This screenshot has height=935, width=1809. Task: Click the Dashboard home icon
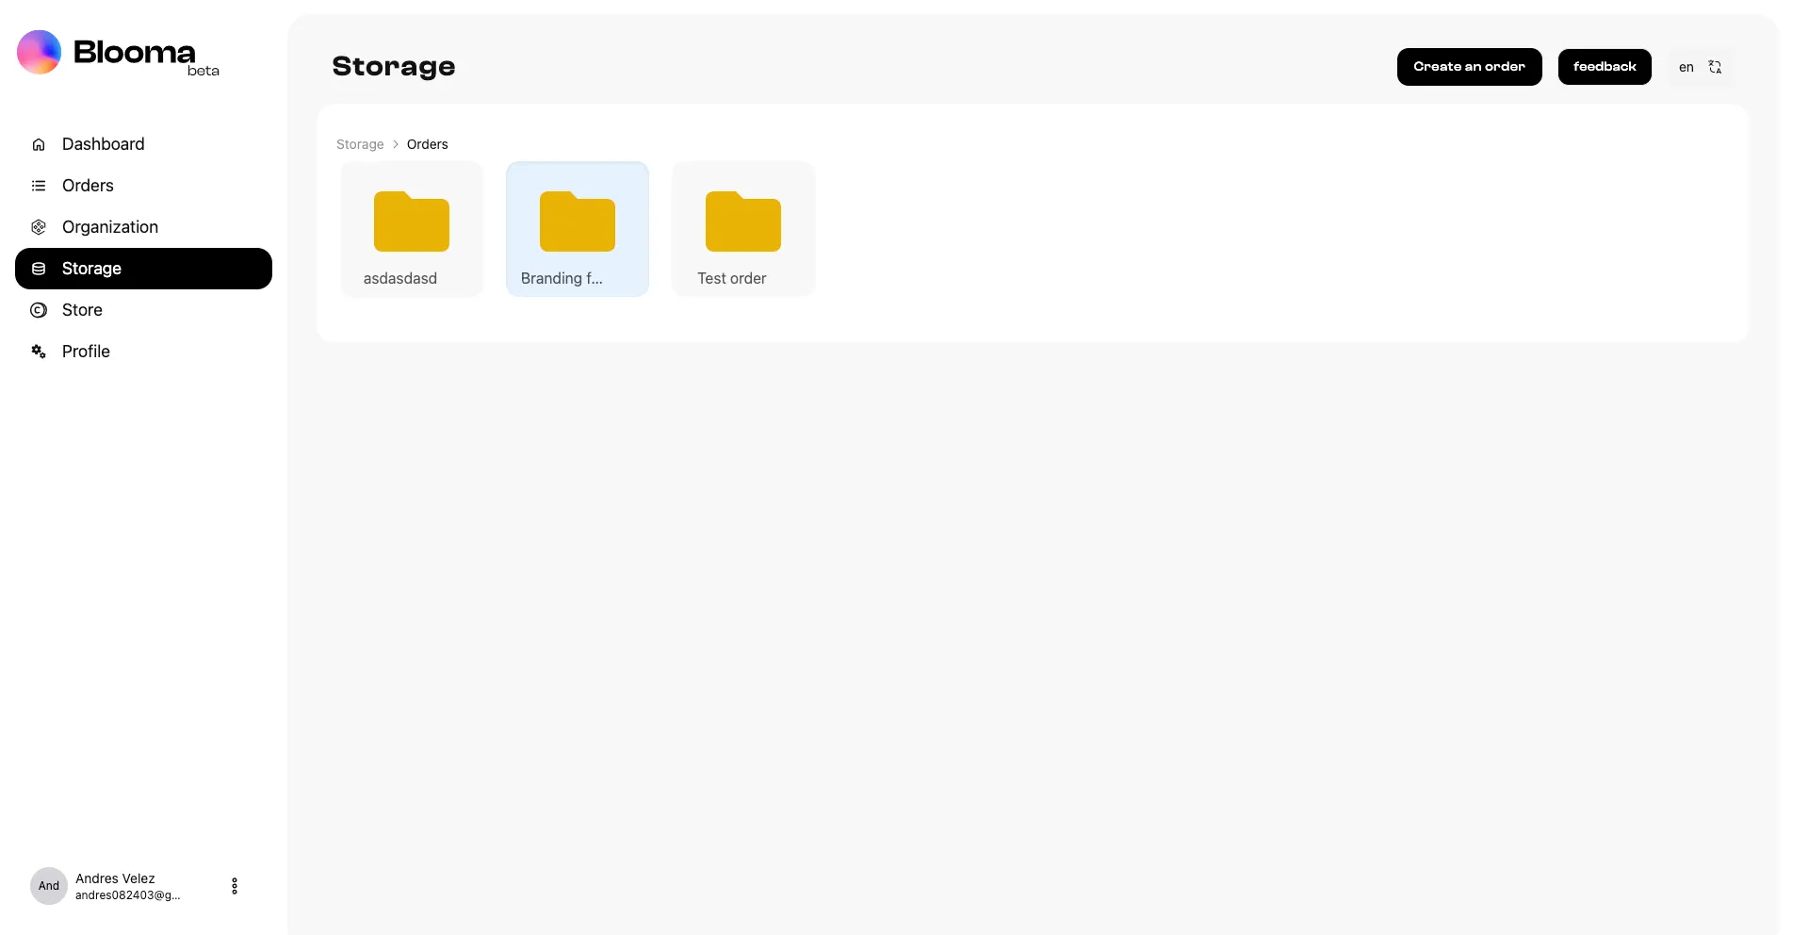coord(39,144)
